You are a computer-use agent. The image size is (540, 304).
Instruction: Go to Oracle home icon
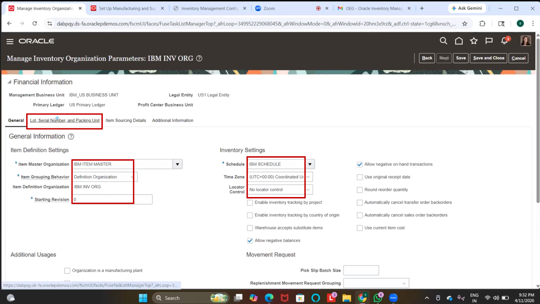pyautogui.click(x=459, y=41)
